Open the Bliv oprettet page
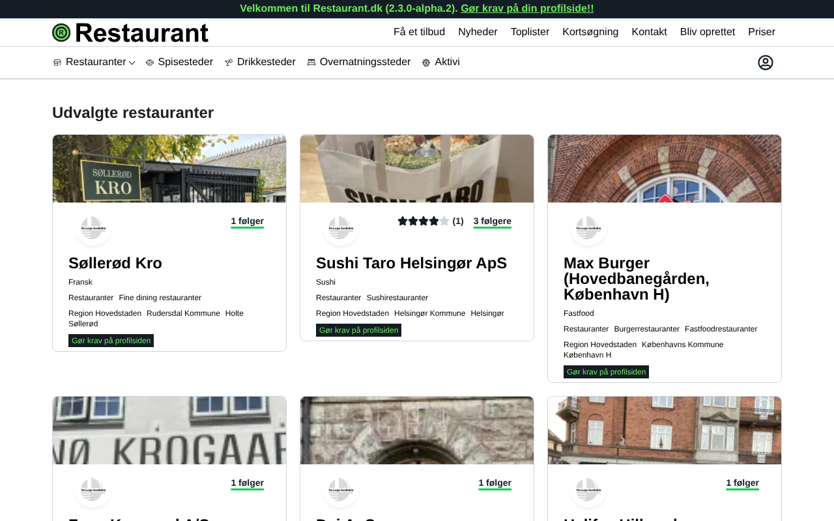834x521 pixels. 708,32
